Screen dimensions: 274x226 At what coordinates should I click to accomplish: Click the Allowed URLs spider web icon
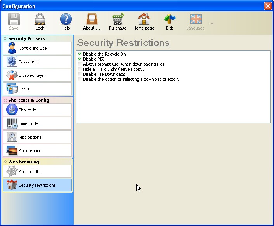12,171
